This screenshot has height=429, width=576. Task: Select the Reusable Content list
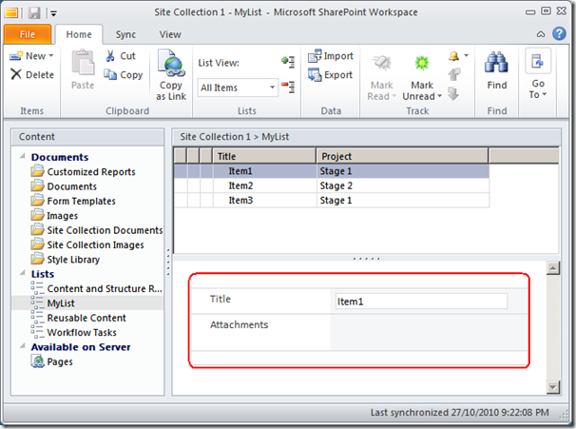(x=78, y=318)
